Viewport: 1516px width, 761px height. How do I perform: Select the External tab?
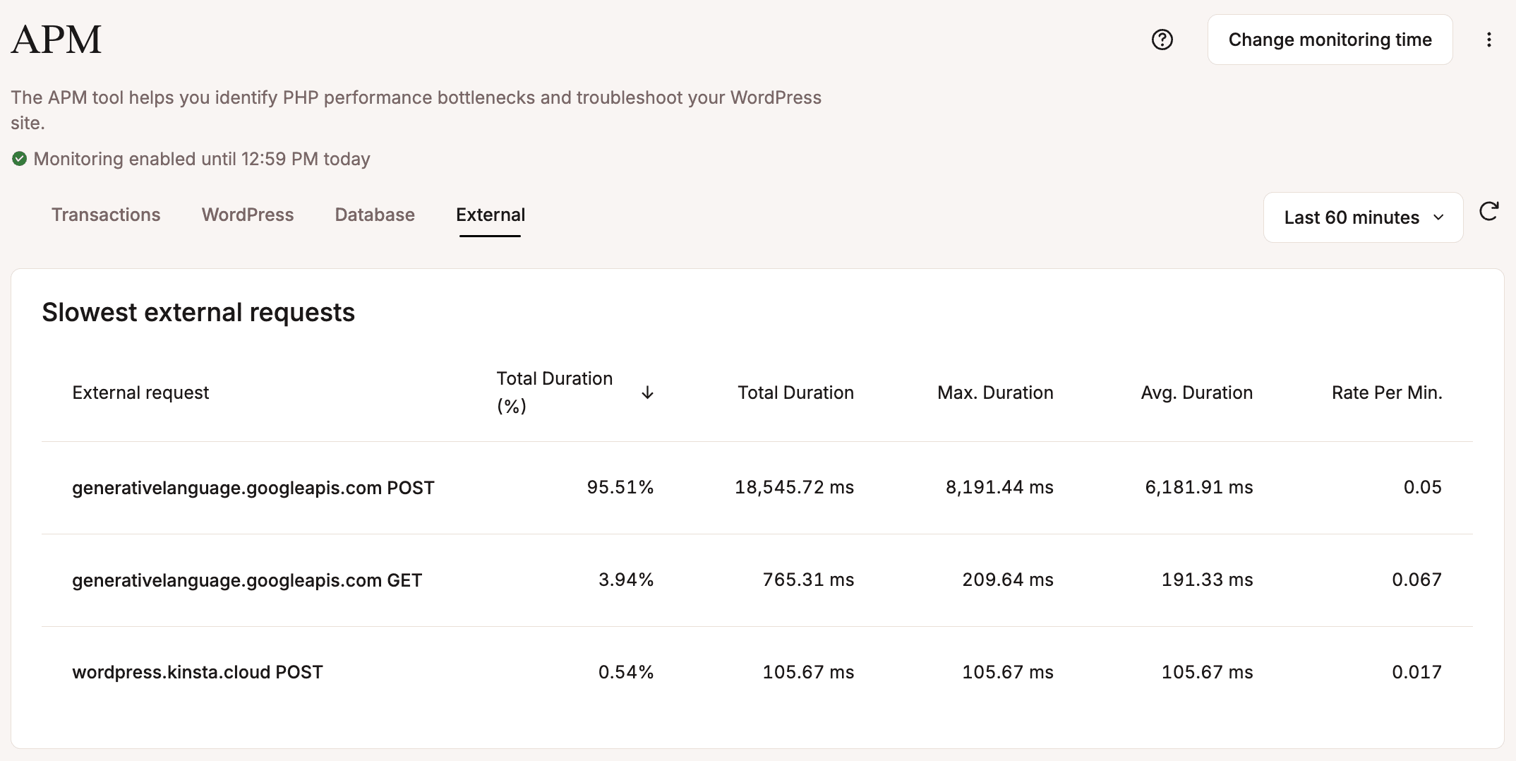(x=491, y=215)
